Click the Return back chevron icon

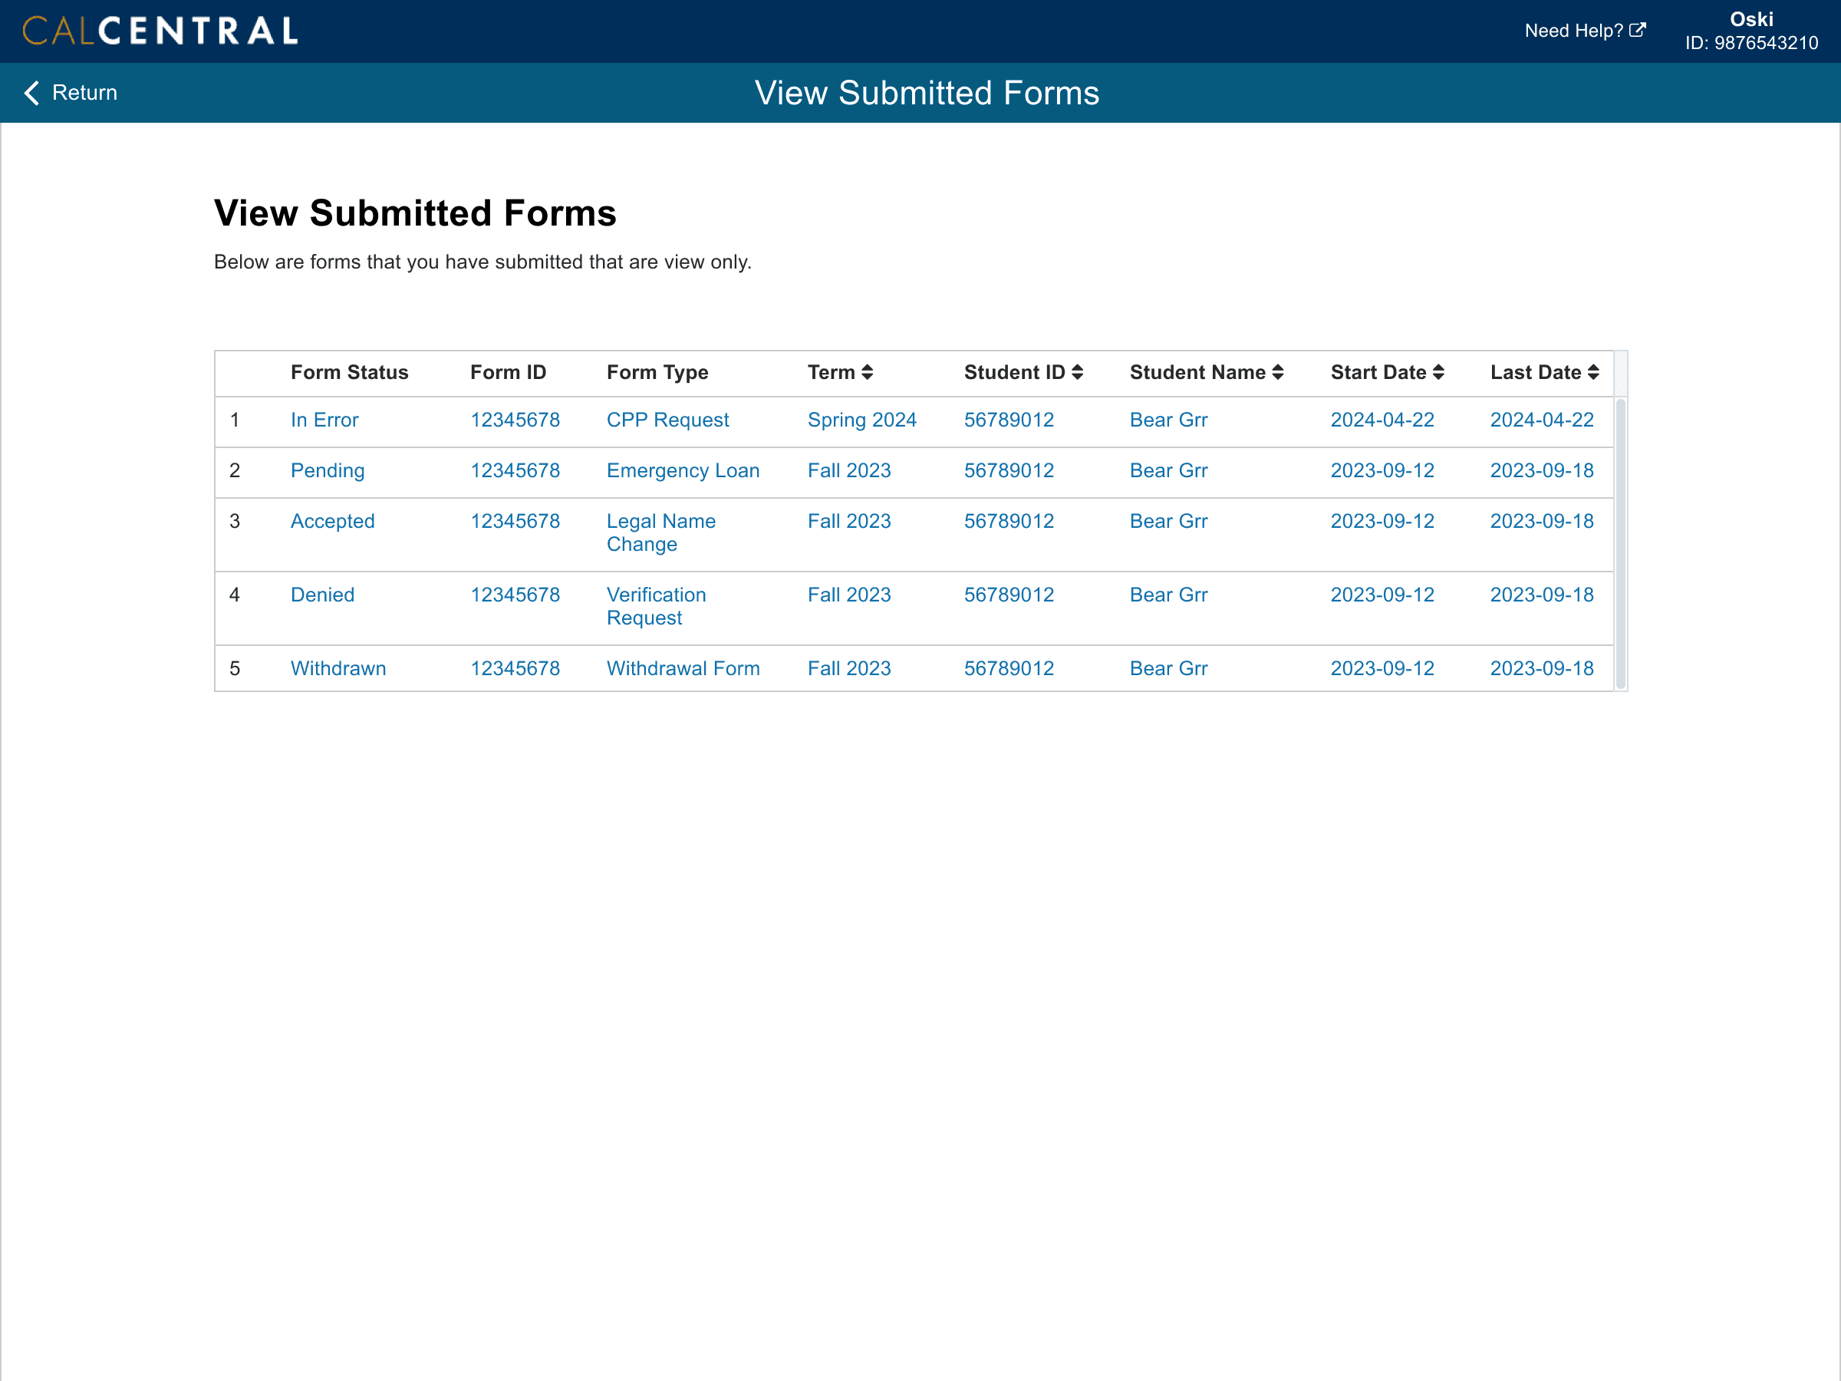[x=31, y=92]
